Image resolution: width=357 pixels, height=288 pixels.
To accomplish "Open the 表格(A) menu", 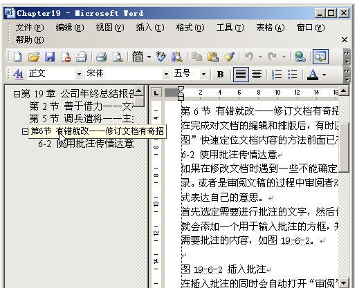I will [271, 28].
